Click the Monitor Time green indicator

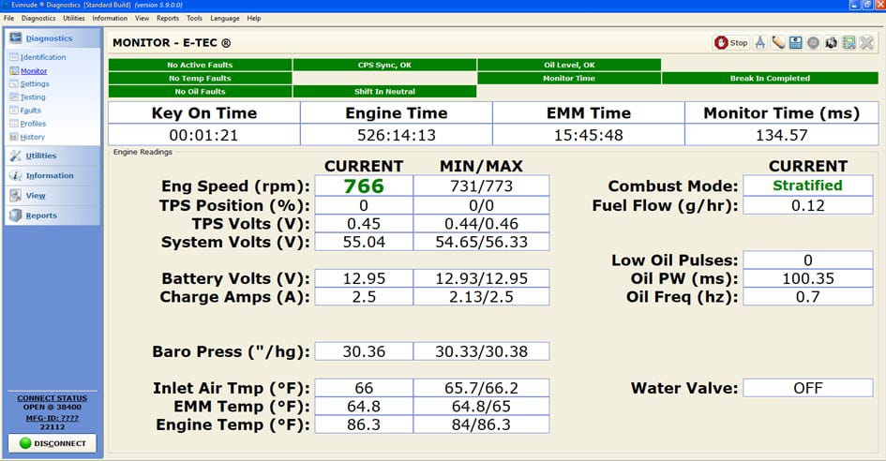(569, 79)
